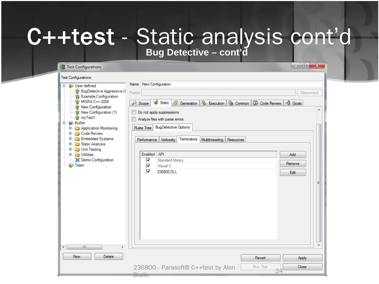Collapse the Builtin tree node
379x284 pixels.
[x=64, y=123]
